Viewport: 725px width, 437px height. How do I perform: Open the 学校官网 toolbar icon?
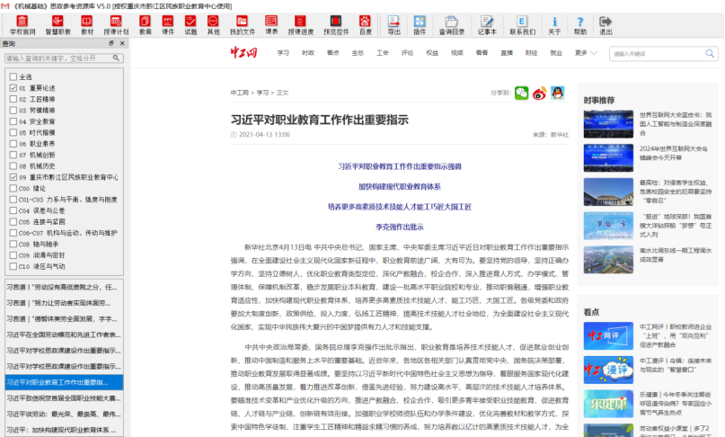pyautogui.click(x=22, y=25)
